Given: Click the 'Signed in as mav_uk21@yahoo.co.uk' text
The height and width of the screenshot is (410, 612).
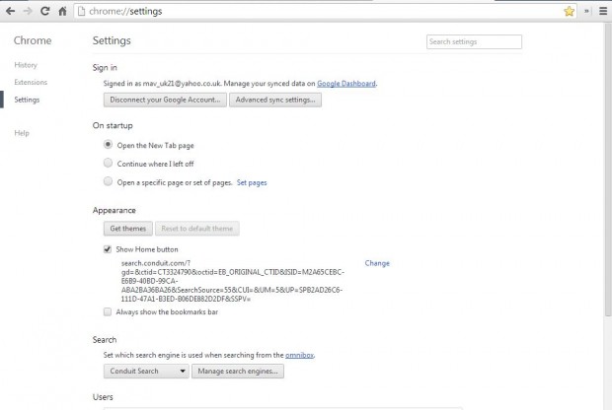Looking at the screenshot, I should point(162,84).
